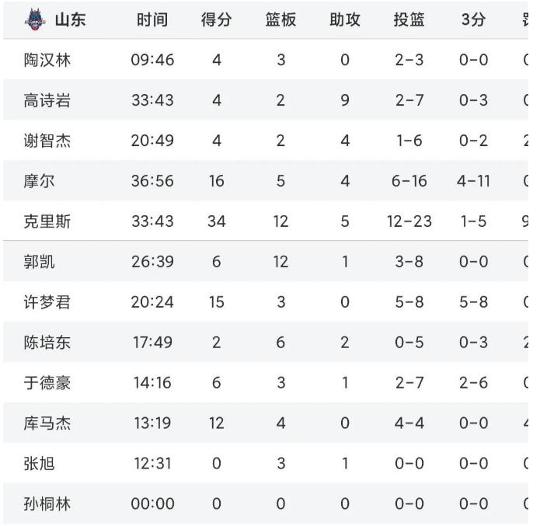Click the 助攻 column header
Viewport: 540px width, 526px height.
[345, 19]
